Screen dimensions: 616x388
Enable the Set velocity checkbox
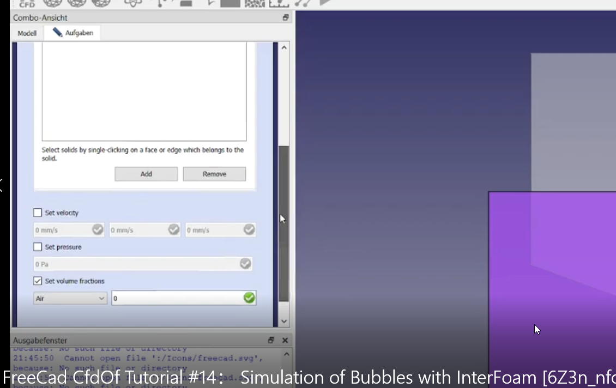tap(38, 213)
